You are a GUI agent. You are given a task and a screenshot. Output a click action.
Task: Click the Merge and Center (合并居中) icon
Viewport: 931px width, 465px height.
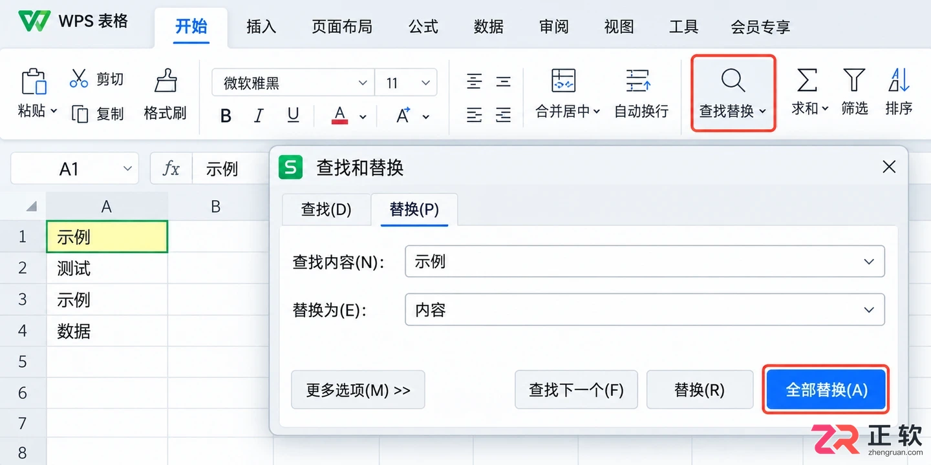563,81
